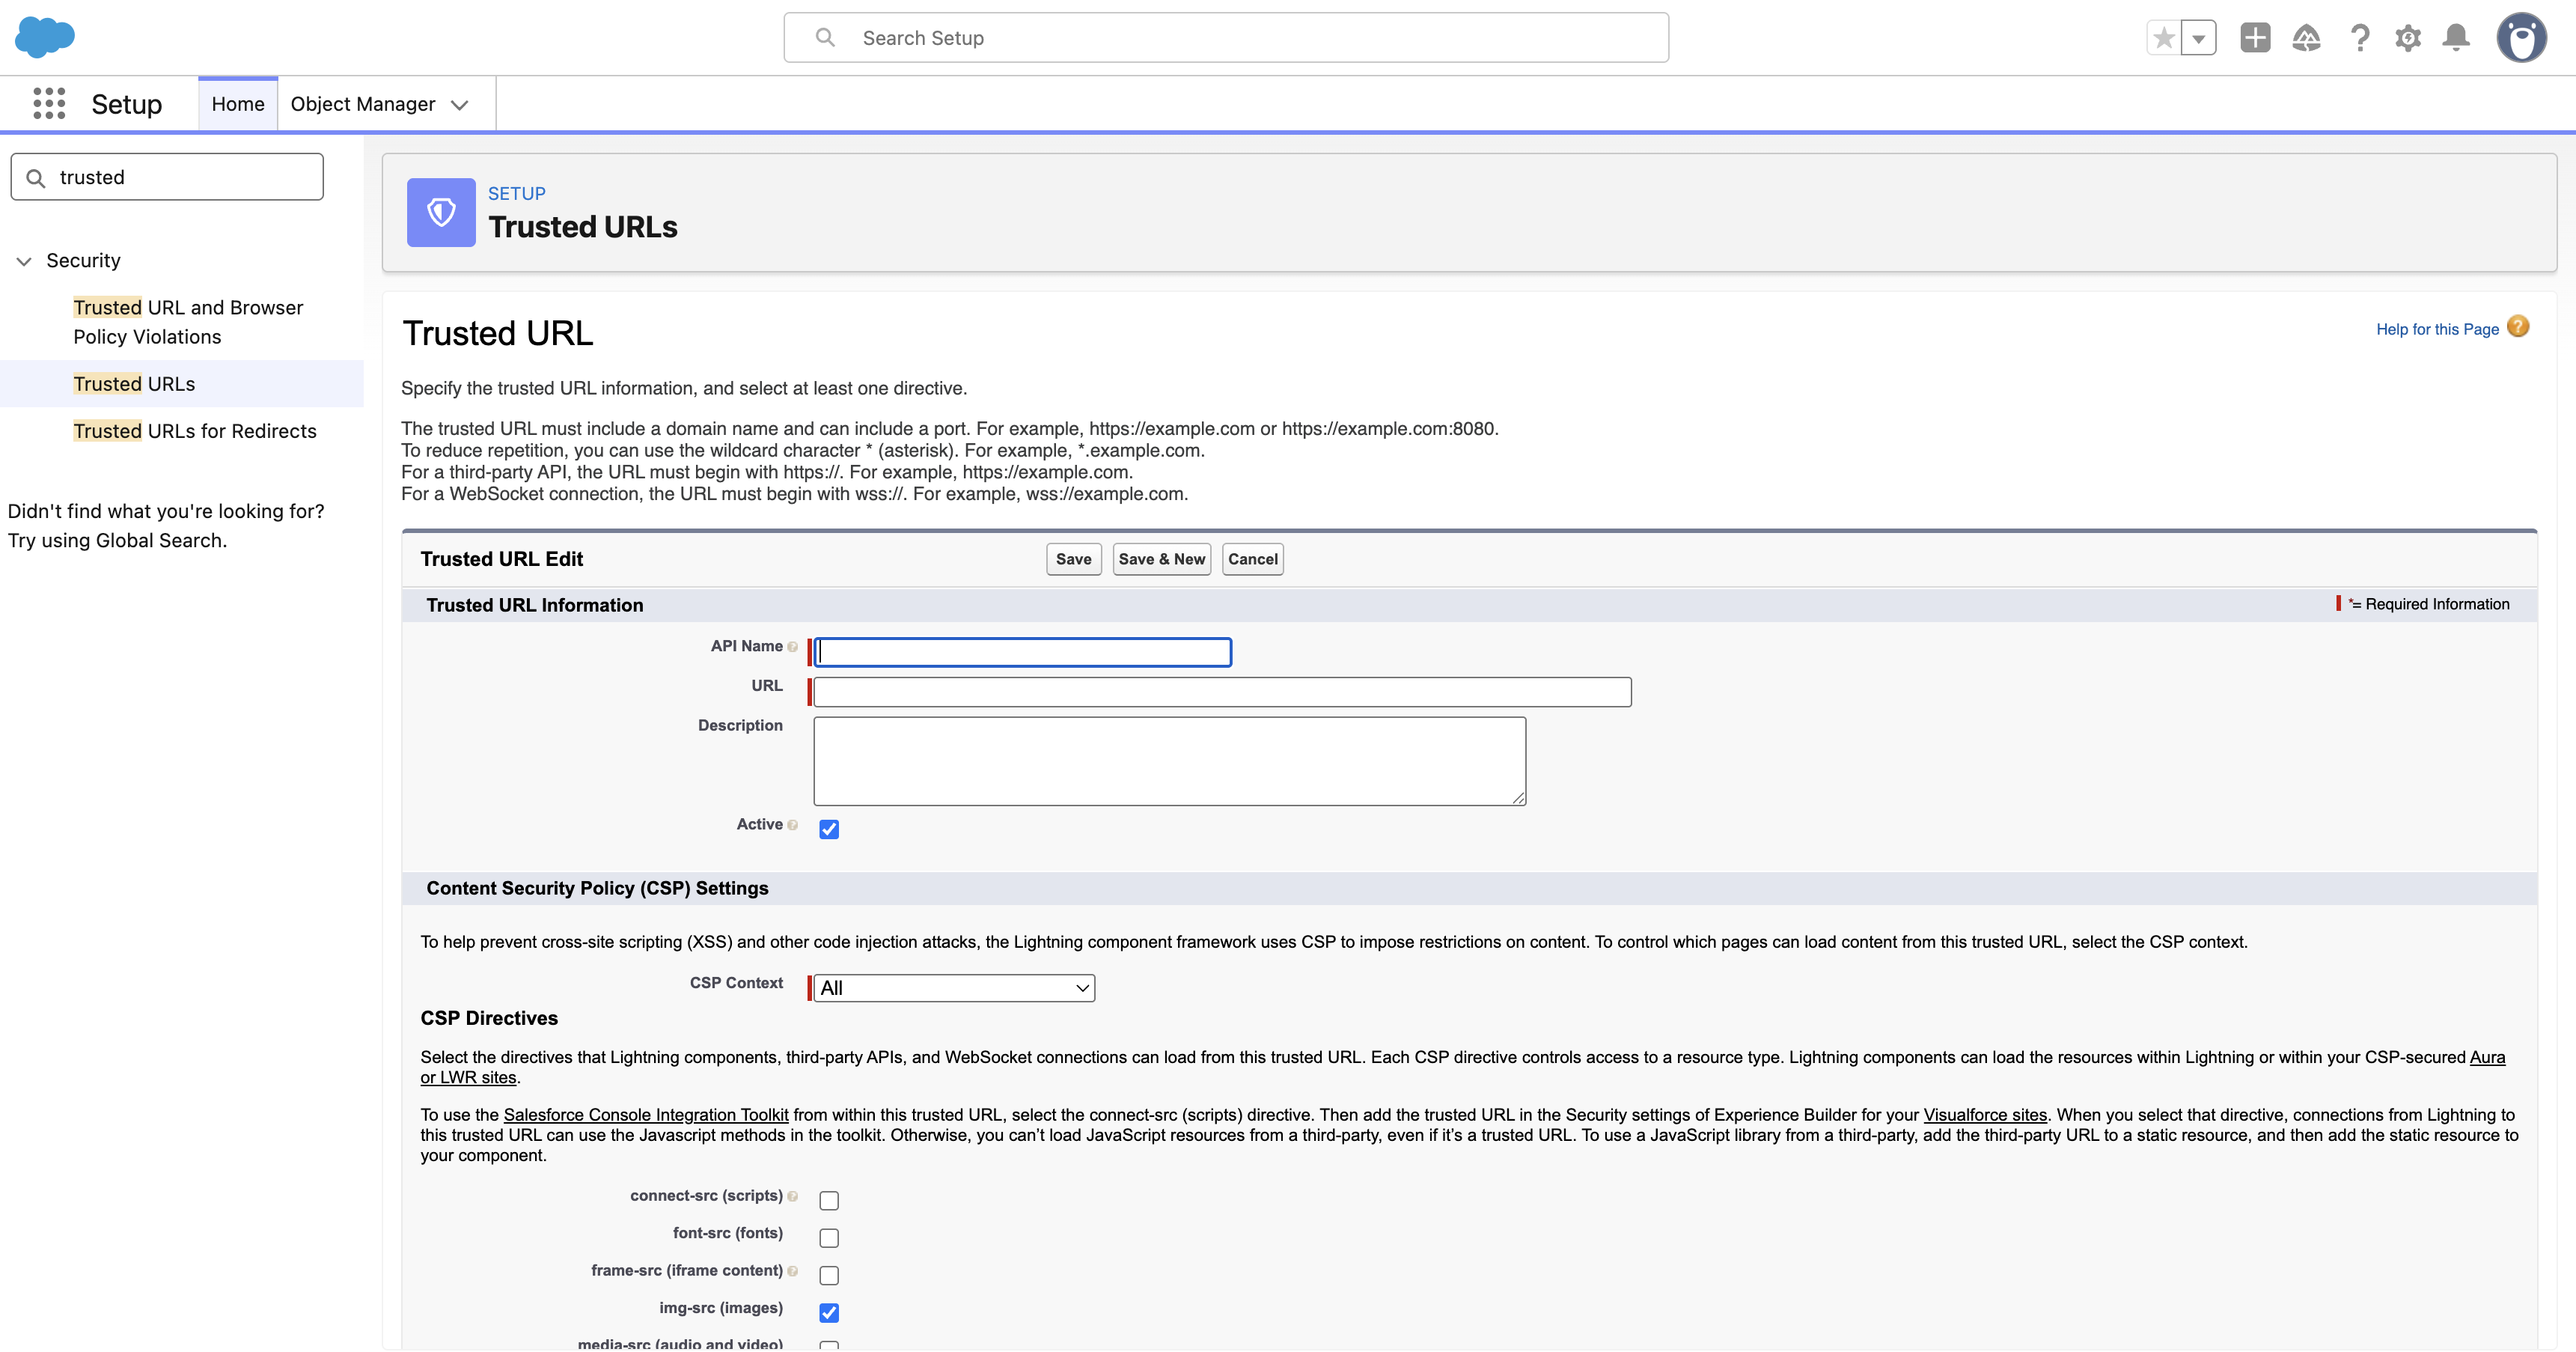
Task: Enable the connect-src (scripts) checkbox
Action: [x=829, y=1200]
